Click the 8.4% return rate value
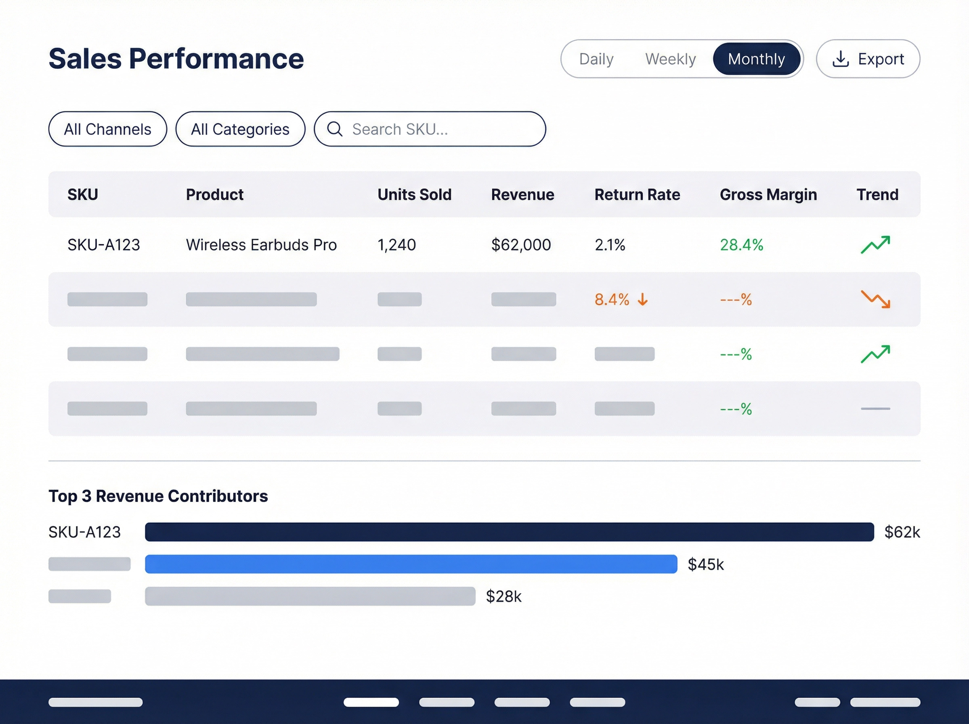The width and height of the screenshot is (969, 724). [612, 299]
